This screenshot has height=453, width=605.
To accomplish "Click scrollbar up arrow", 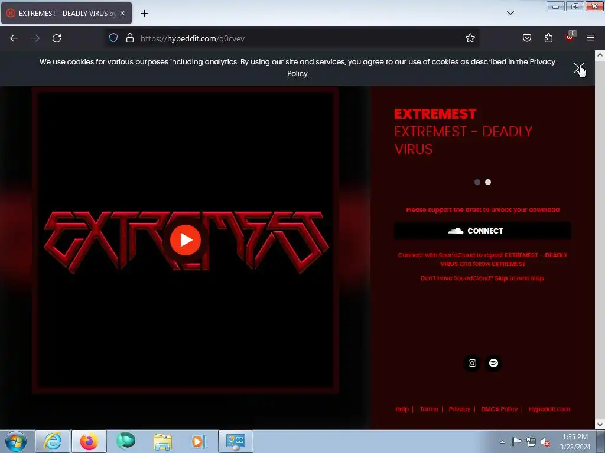I will 600,55.
